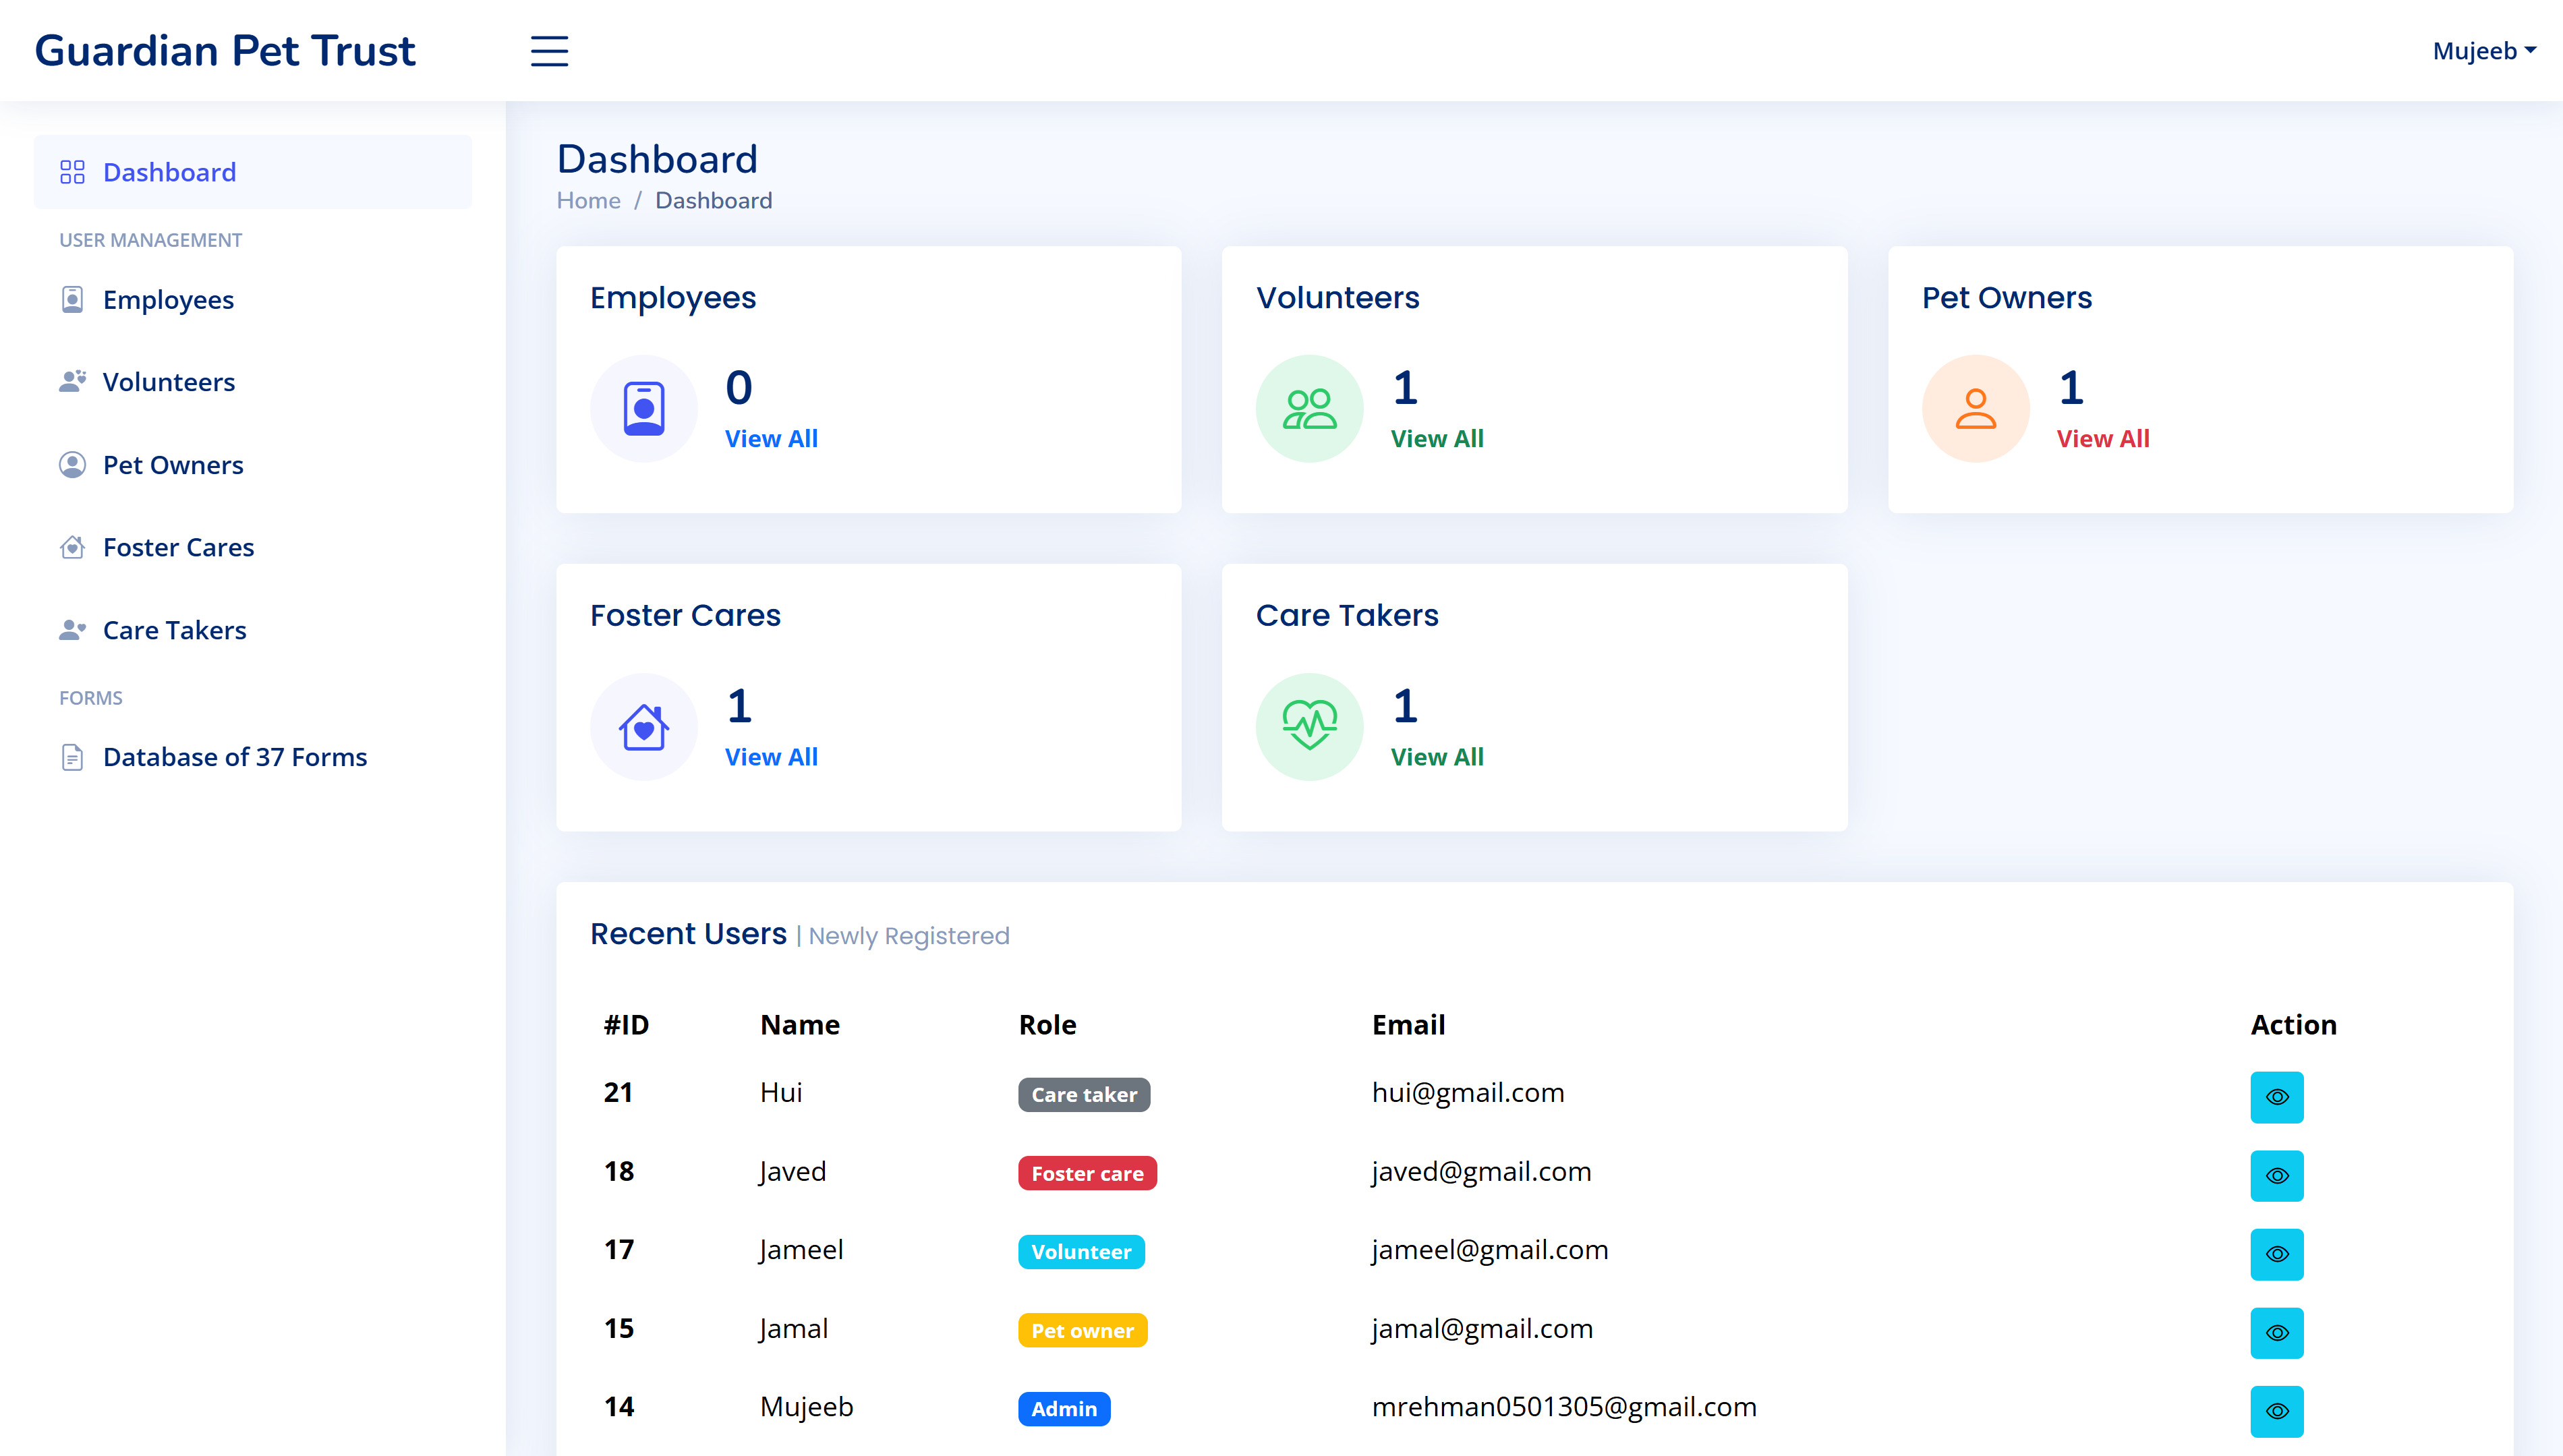This screenshot has height=1456, width=2563.
Task: Click the Foster Cares house-heart icon
Action: [x=644, y=727]
